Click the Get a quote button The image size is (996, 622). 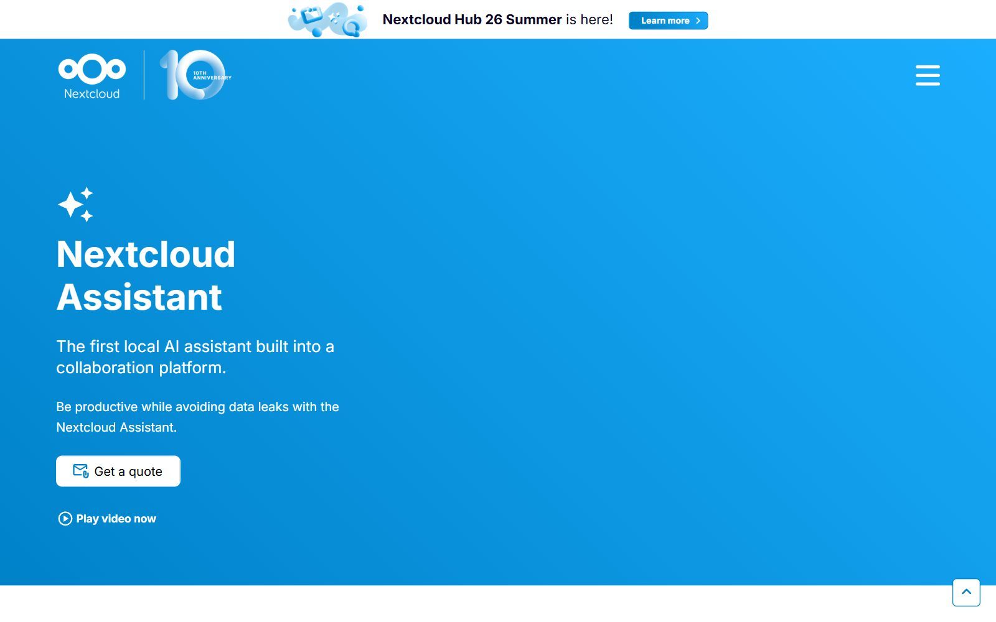(118, 471)
